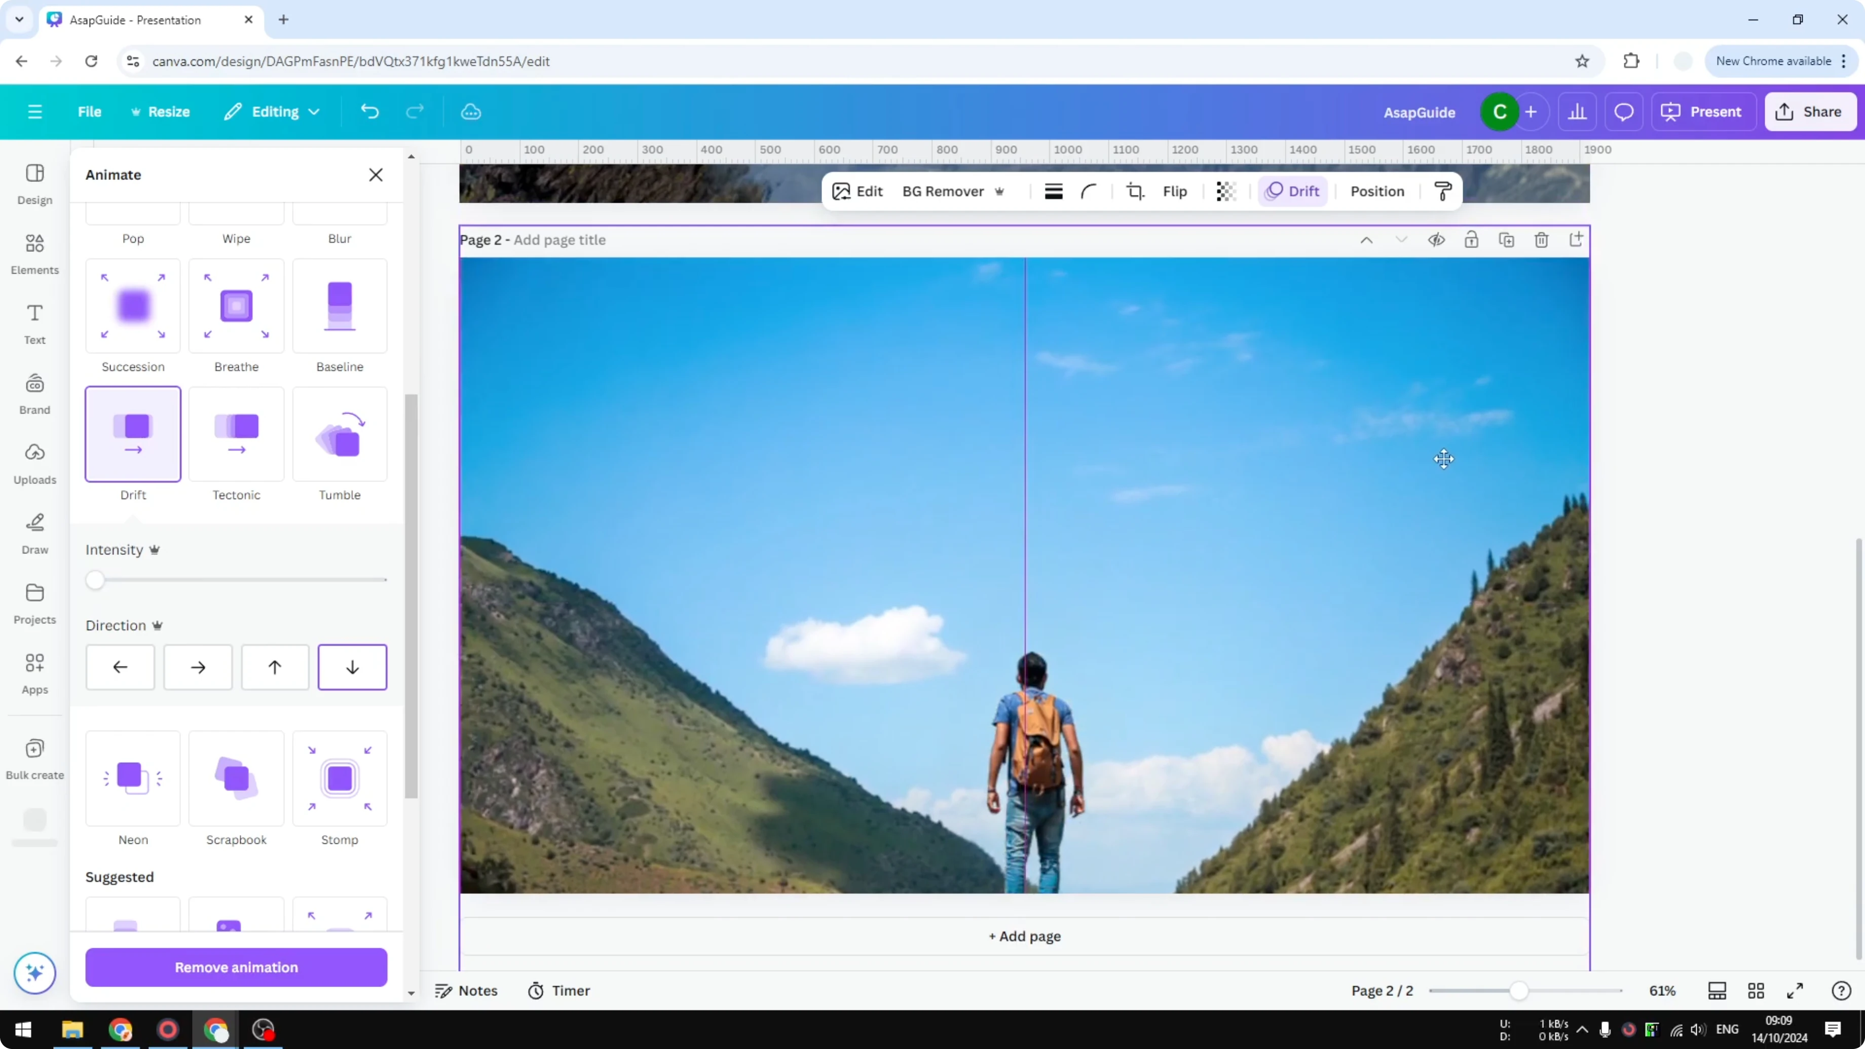Switch to Notes at the bottom bar
Image resolution: width=1865 pixels, height=1049 pixels.
coord(466,990)
